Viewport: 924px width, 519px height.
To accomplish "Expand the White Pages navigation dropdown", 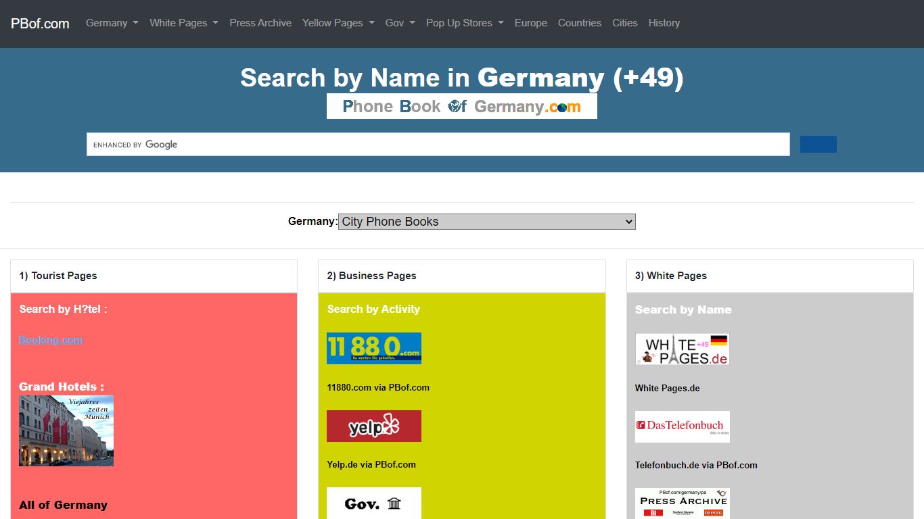I will coord(184,23).
